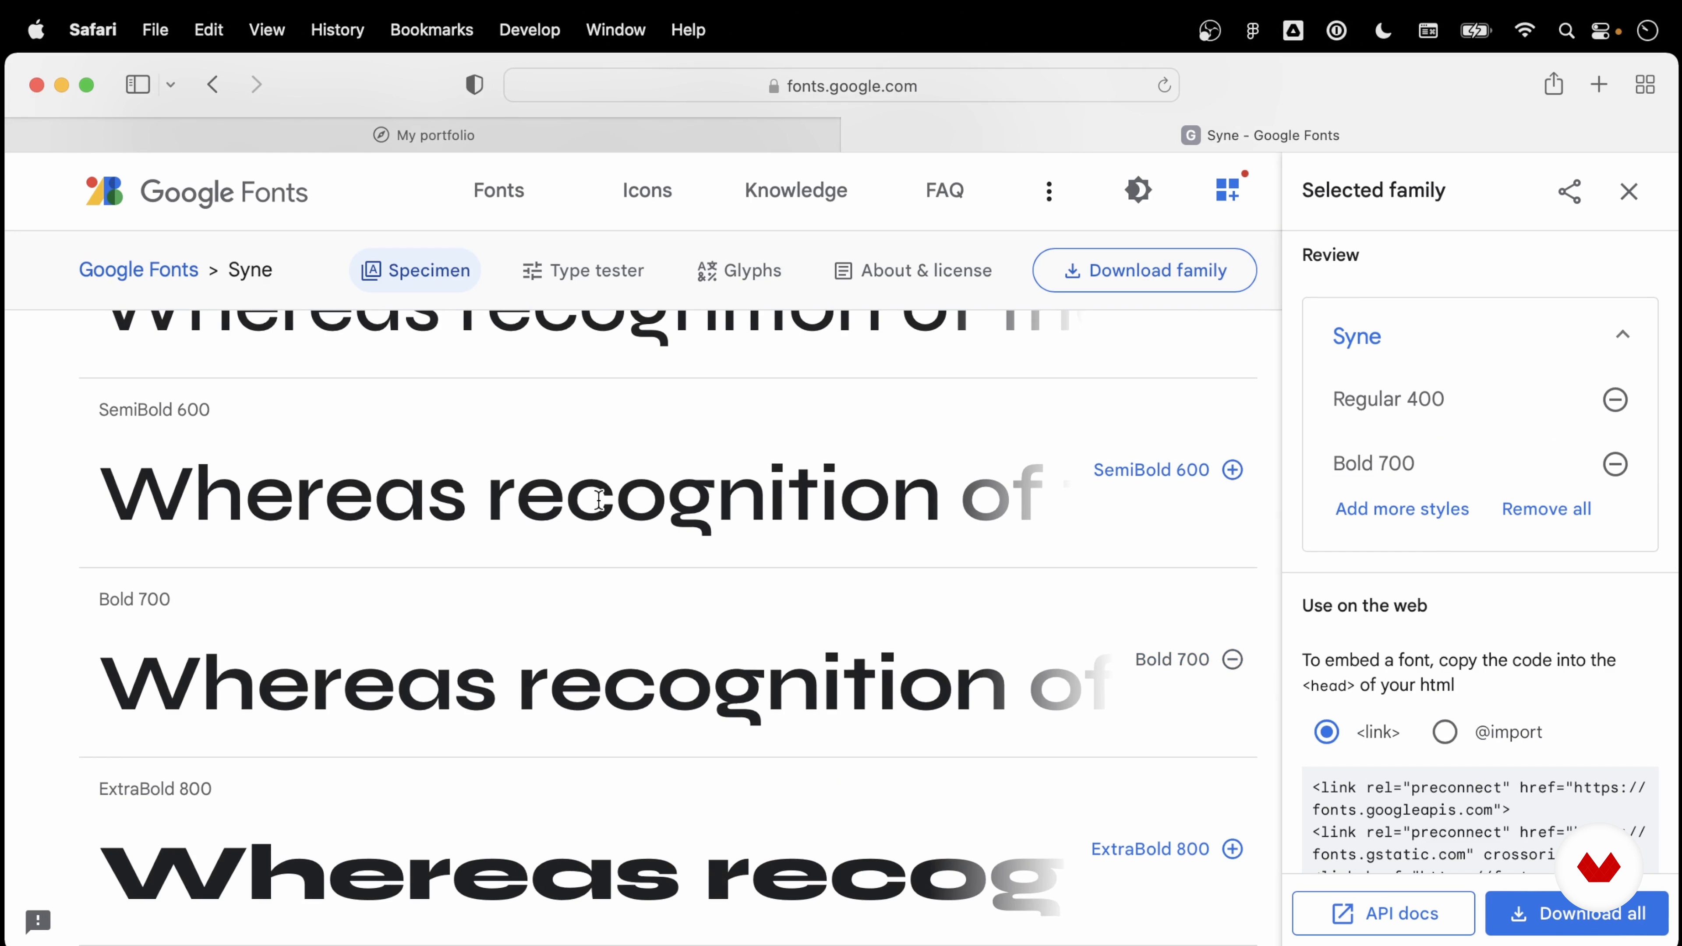The width and height of the screenshot is (1682, 946).
Task: Open the privacy shield icon
Action: click(474, 85)
